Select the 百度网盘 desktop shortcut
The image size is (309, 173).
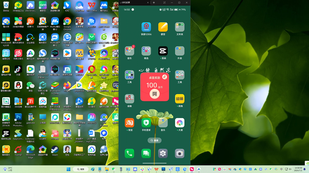[42, 103]
